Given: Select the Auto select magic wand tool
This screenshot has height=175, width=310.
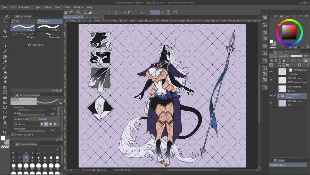Looking at the screenshot, I should (5, 46).
